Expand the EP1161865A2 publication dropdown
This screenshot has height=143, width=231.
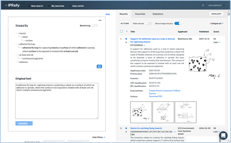pyautogui.click(x=144, y=45)
